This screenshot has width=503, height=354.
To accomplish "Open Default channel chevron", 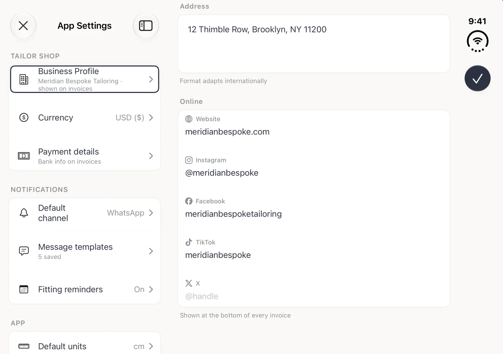I will [x=151, y=213].
